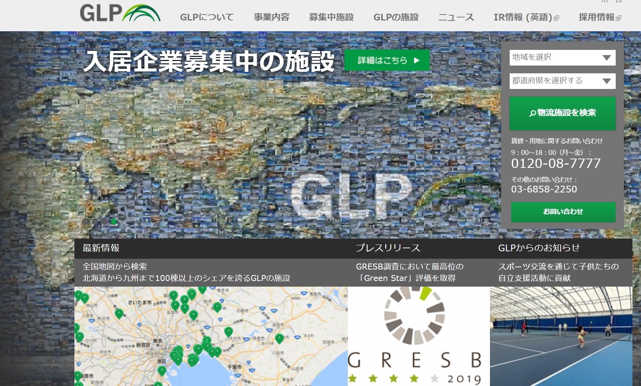Call 0120-08-7777 phone number link

[556, 163]
